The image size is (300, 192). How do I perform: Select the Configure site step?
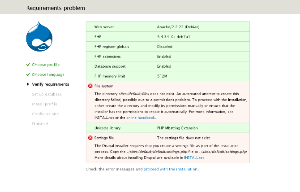pyautogui.click(x=45, y=114)
